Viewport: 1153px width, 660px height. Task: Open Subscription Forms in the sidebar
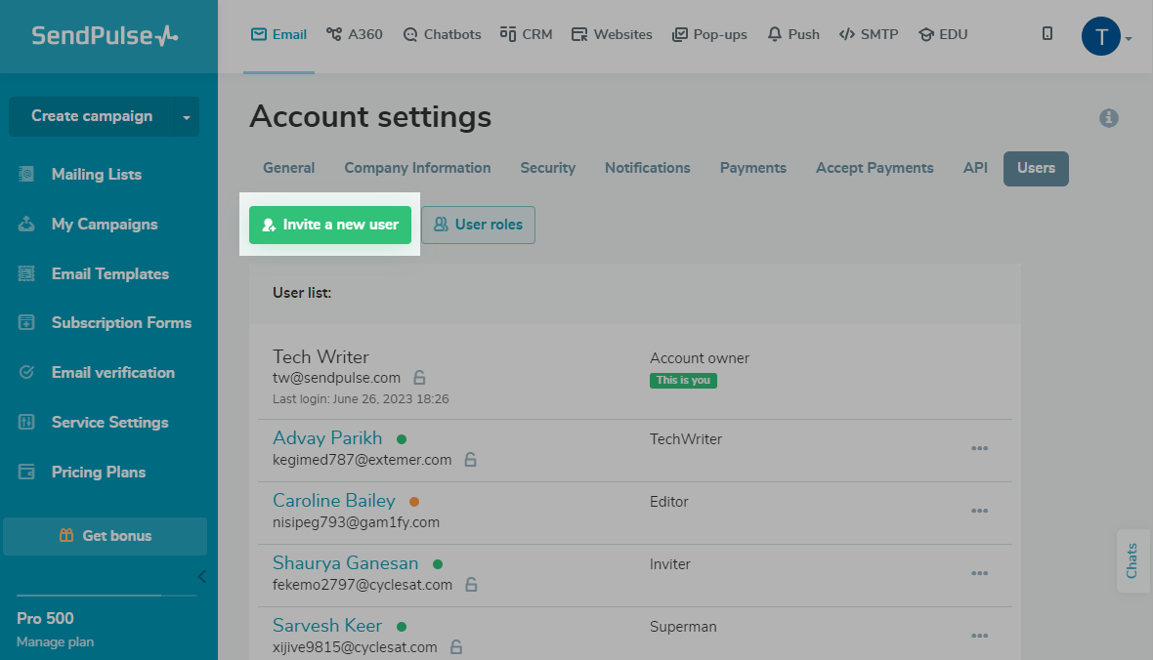click(x=121, y=323)
